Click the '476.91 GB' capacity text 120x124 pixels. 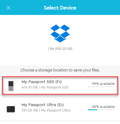point(30,87)
